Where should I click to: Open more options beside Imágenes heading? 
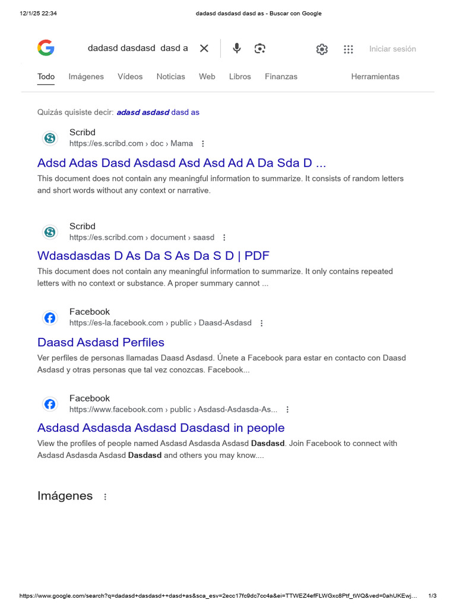[105, 497]
